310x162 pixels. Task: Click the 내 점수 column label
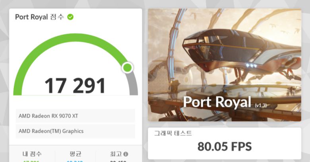(x=32, y=154)
